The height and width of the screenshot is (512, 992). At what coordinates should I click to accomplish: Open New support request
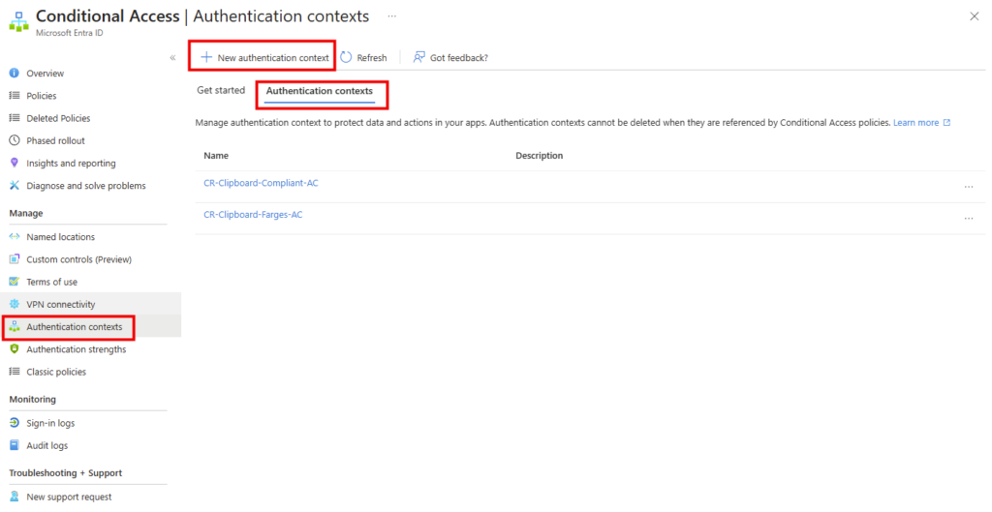69,497
